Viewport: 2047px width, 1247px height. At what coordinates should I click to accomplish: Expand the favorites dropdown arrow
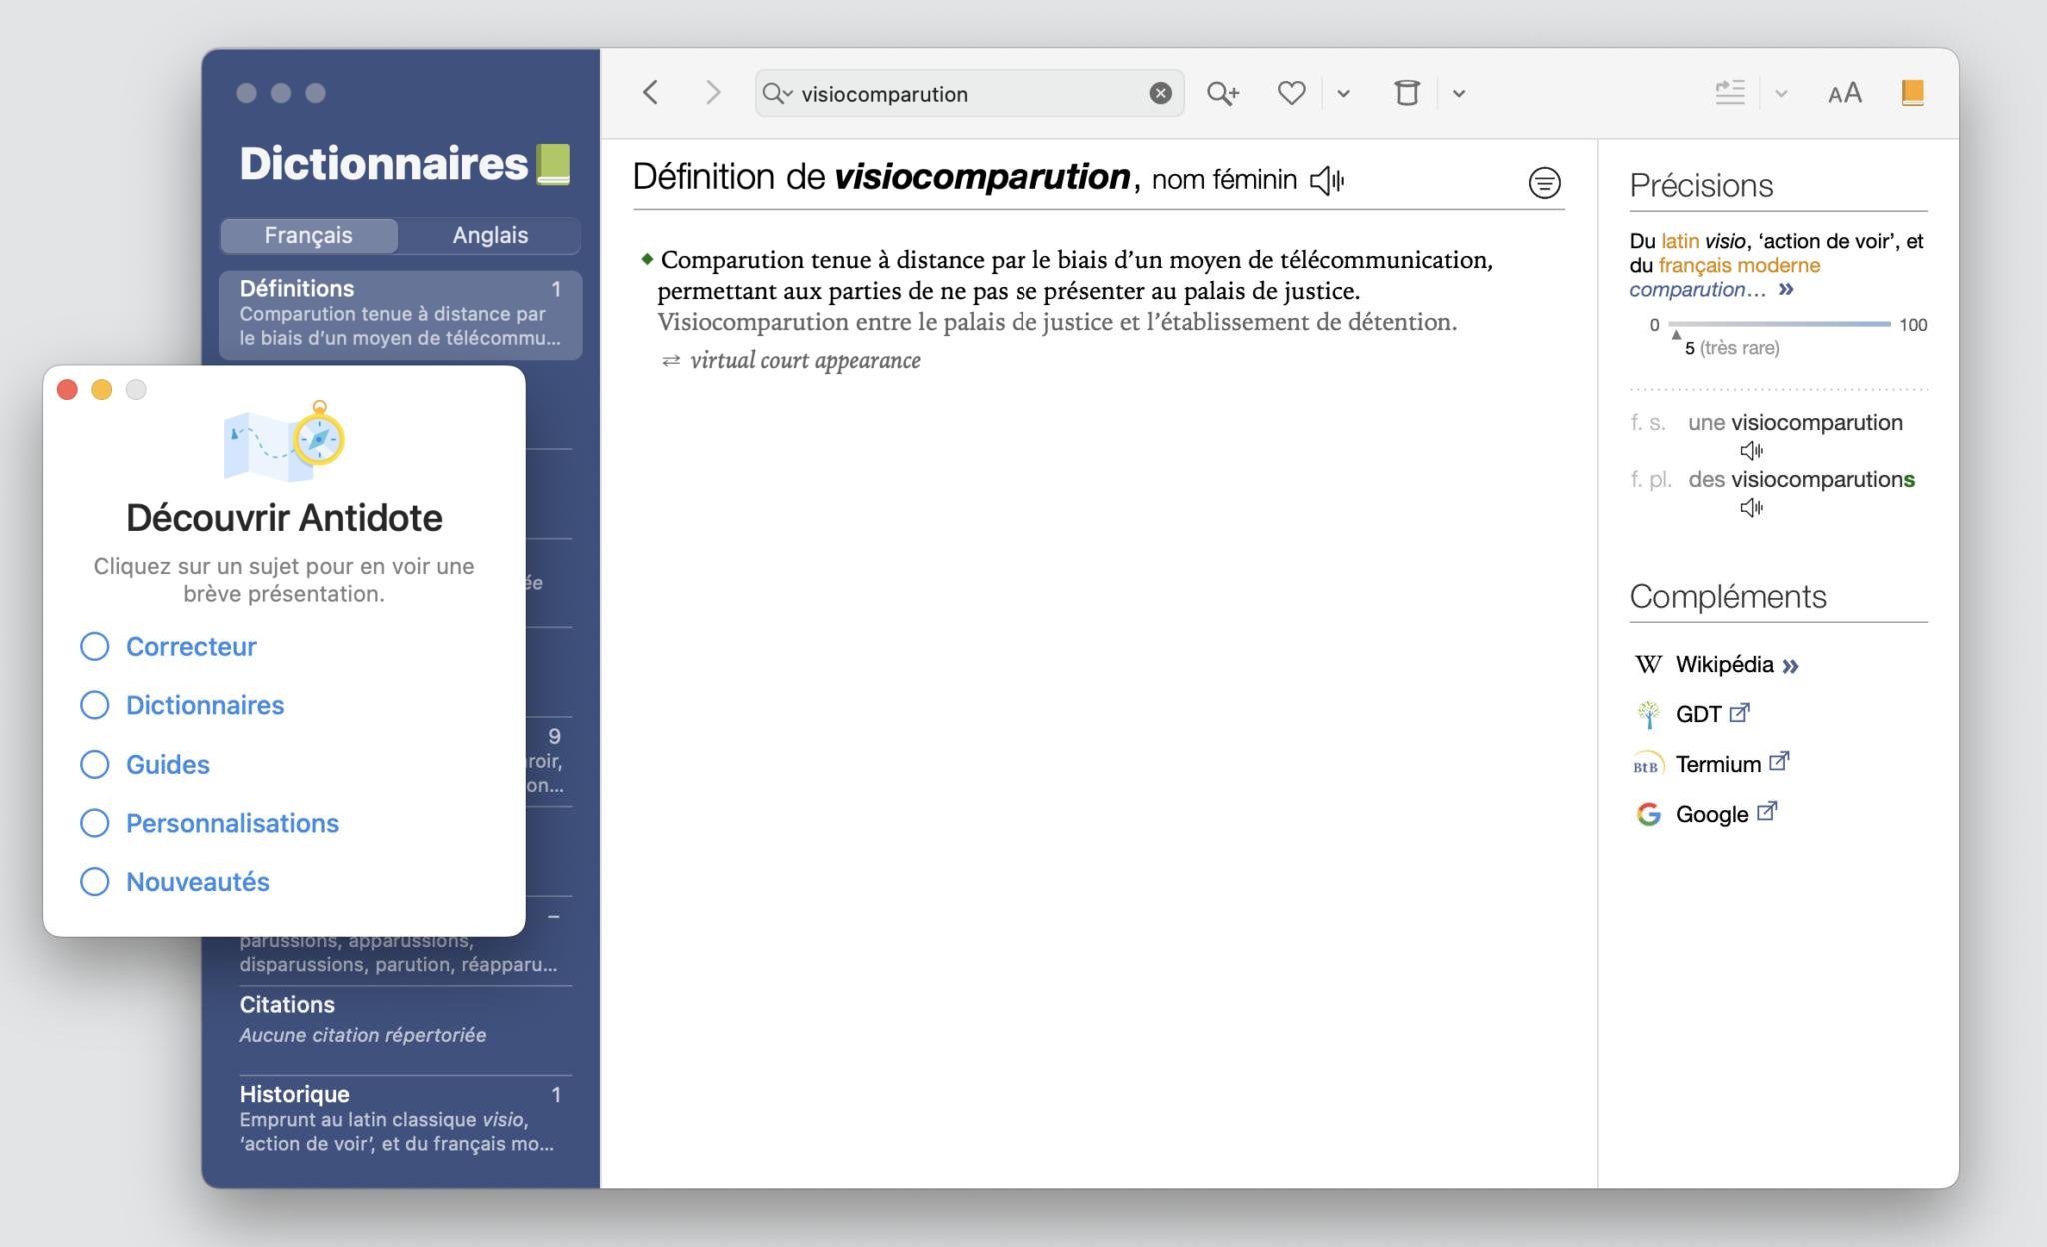tap(1343, 93)
